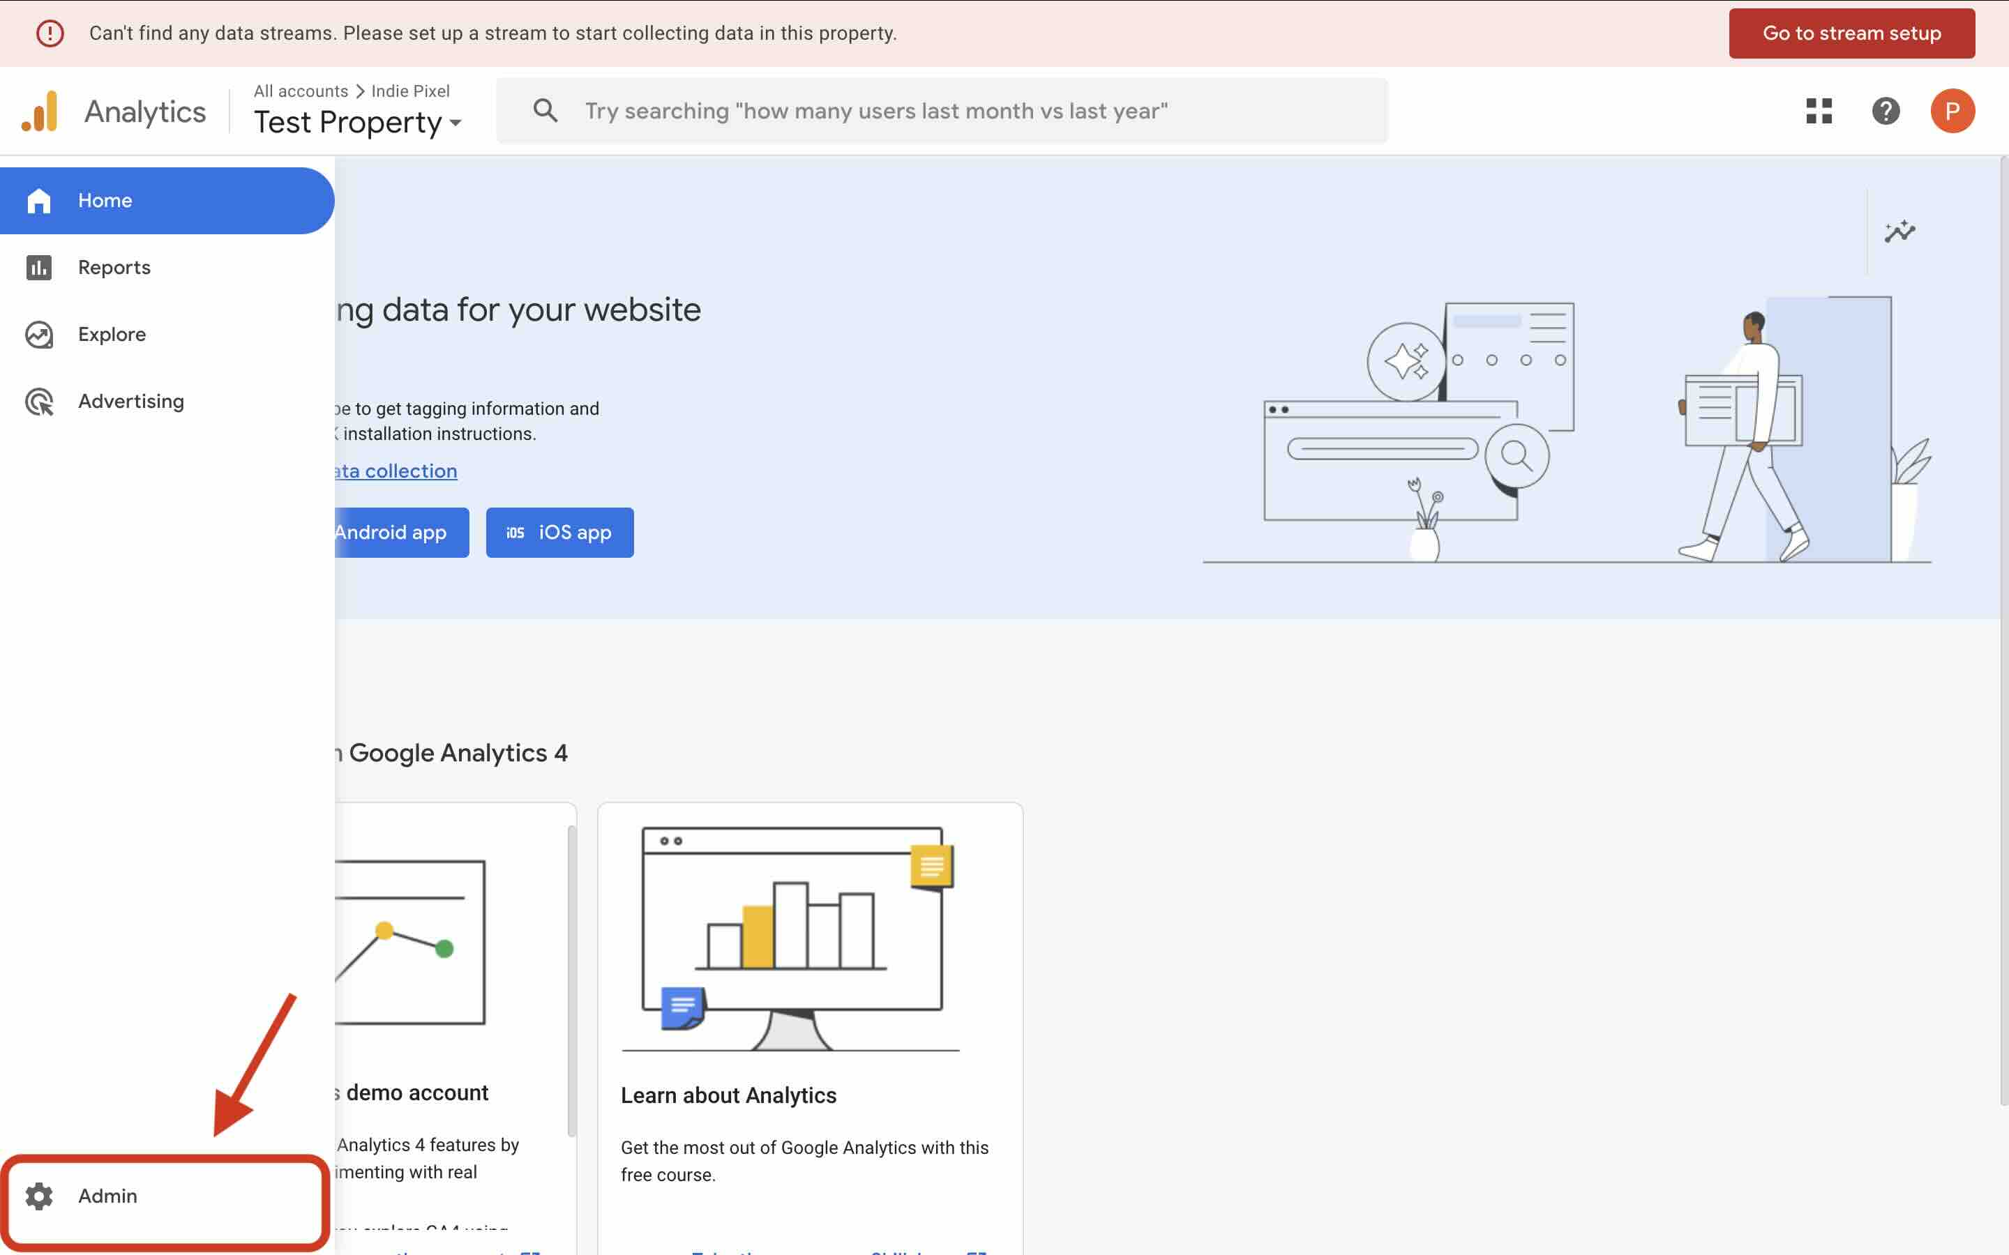Click the All accounts breadcrumb
This screenshot has height=1255, width=2009.
(x=301, y=91)
